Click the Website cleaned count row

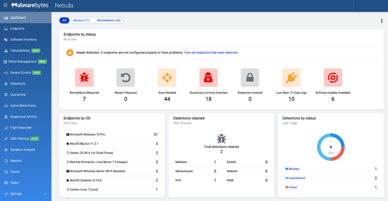point(247,171)
